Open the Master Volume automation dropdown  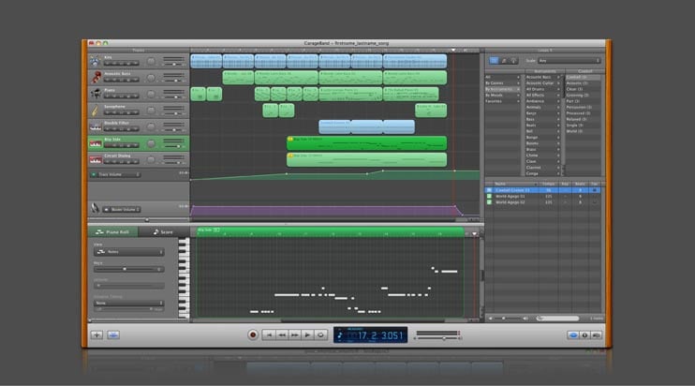(126, 209)
